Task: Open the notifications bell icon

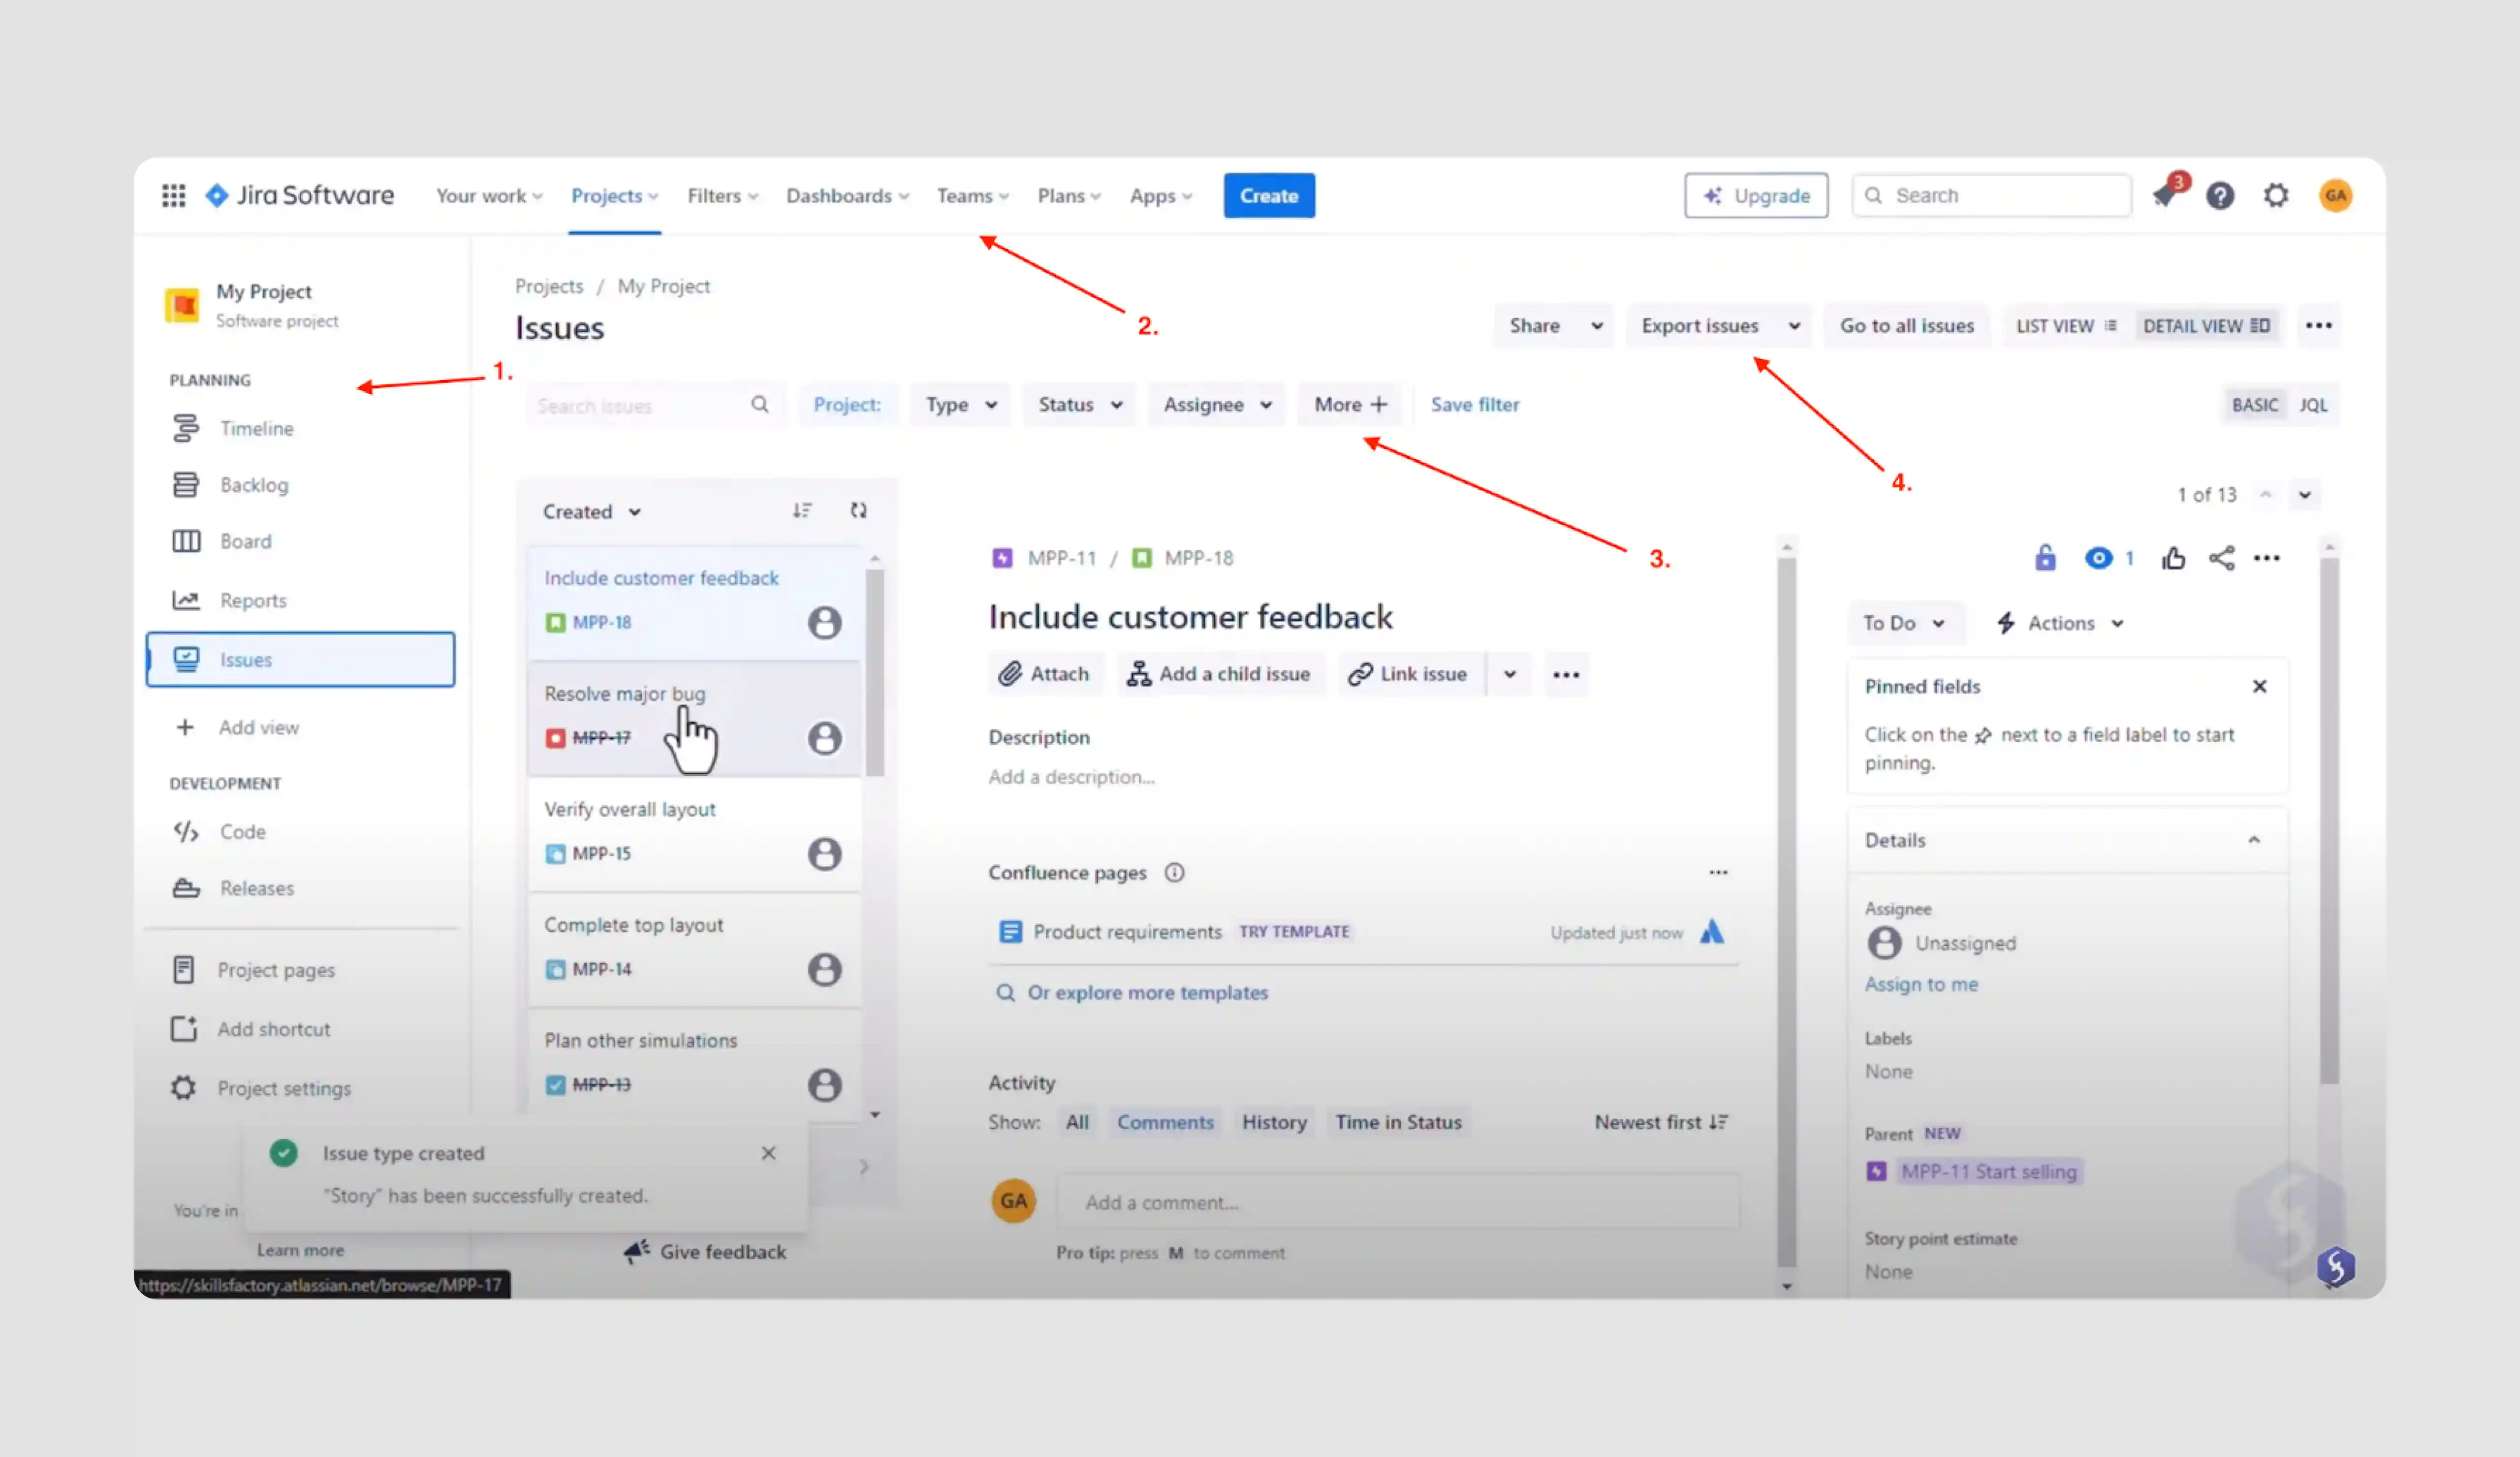Action: click(2166, 195)
